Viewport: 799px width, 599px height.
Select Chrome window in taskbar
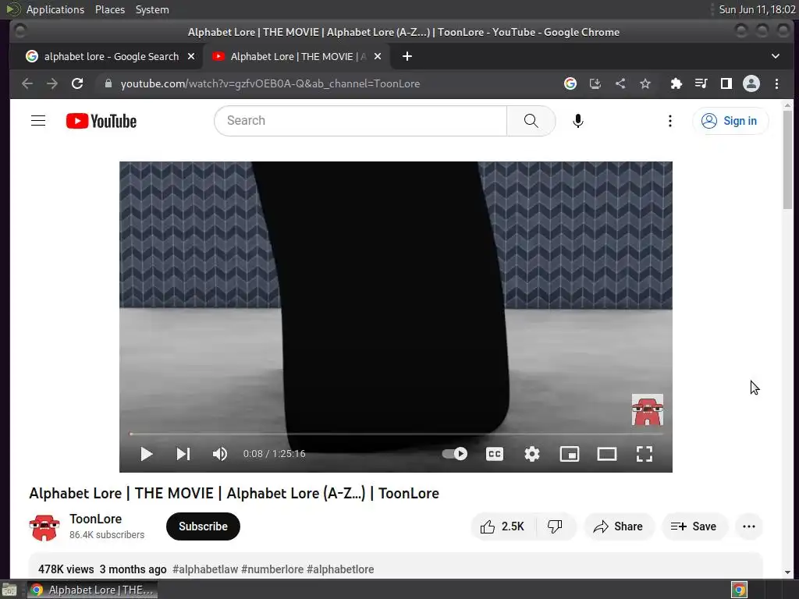pos(92,590)
